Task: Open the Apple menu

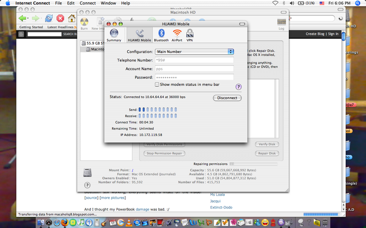Action: 8,3
